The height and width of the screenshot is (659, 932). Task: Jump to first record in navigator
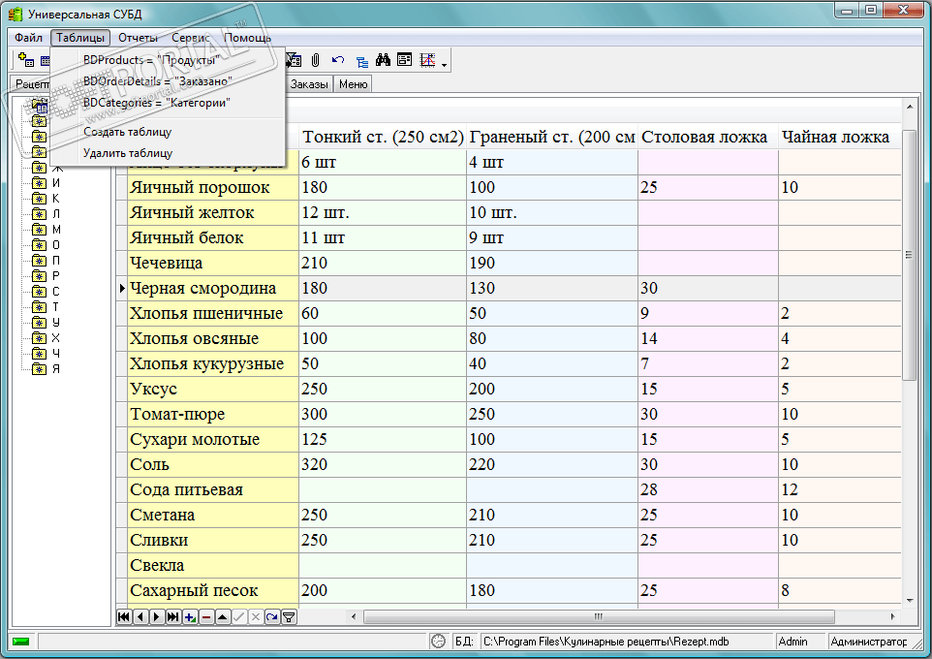coord(123,616)
